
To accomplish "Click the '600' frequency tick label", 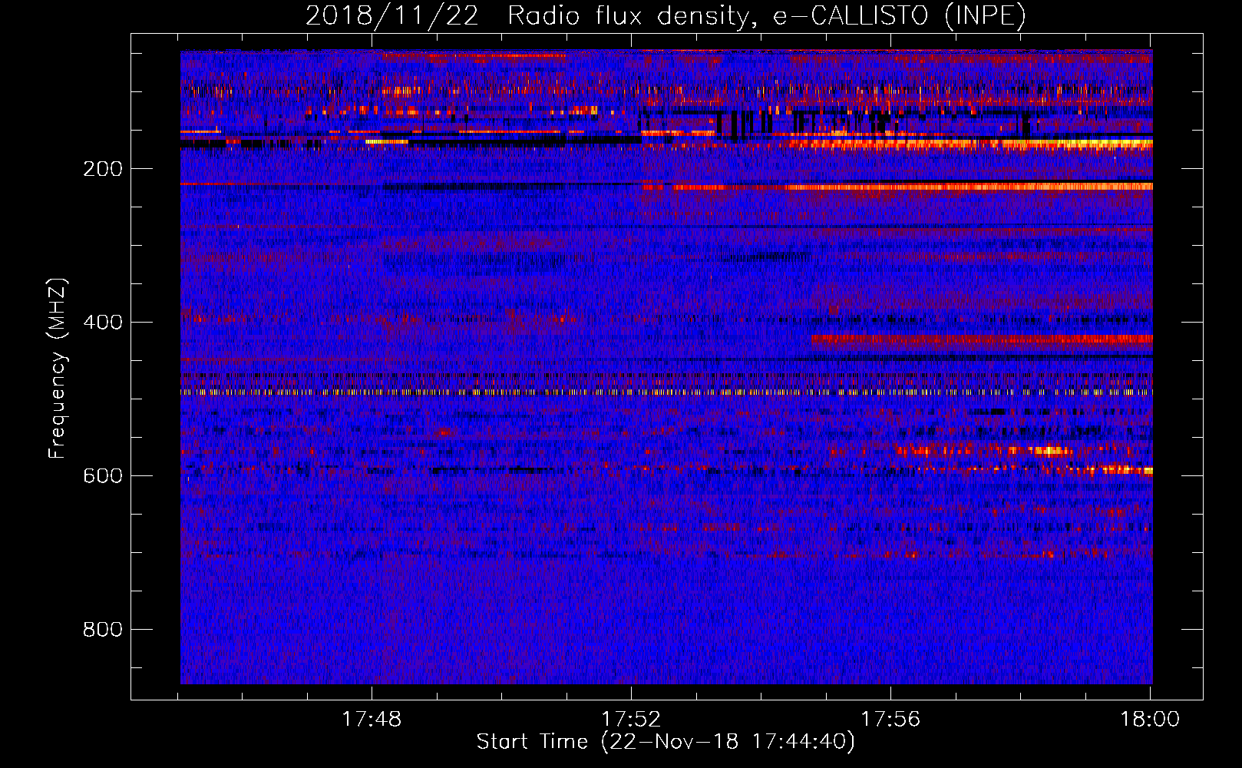I will pos(103,476).
